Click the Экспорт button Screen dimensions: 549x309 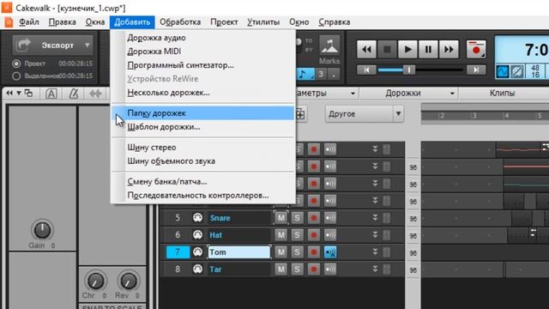[53, 45]
